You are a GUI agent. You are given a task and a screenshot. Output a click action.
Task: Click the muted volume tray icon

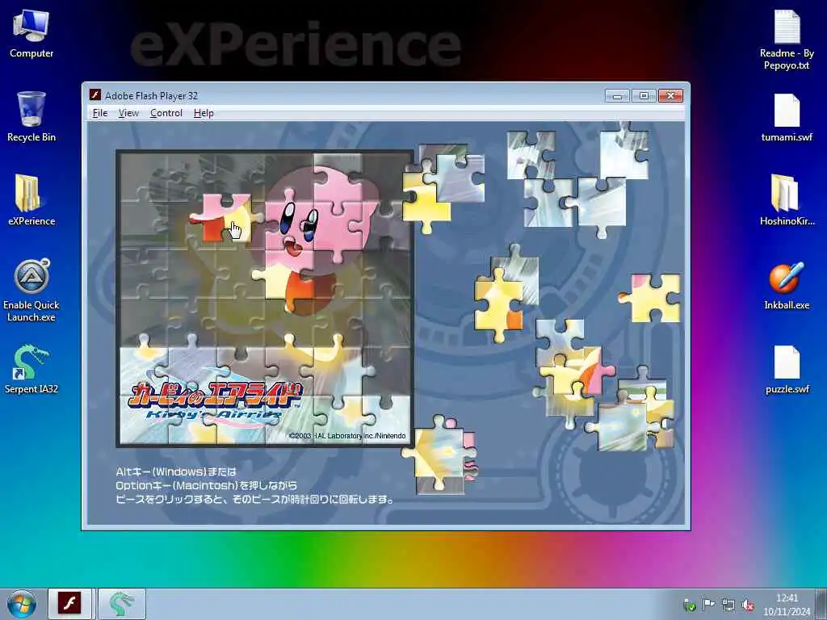(747, 605)
